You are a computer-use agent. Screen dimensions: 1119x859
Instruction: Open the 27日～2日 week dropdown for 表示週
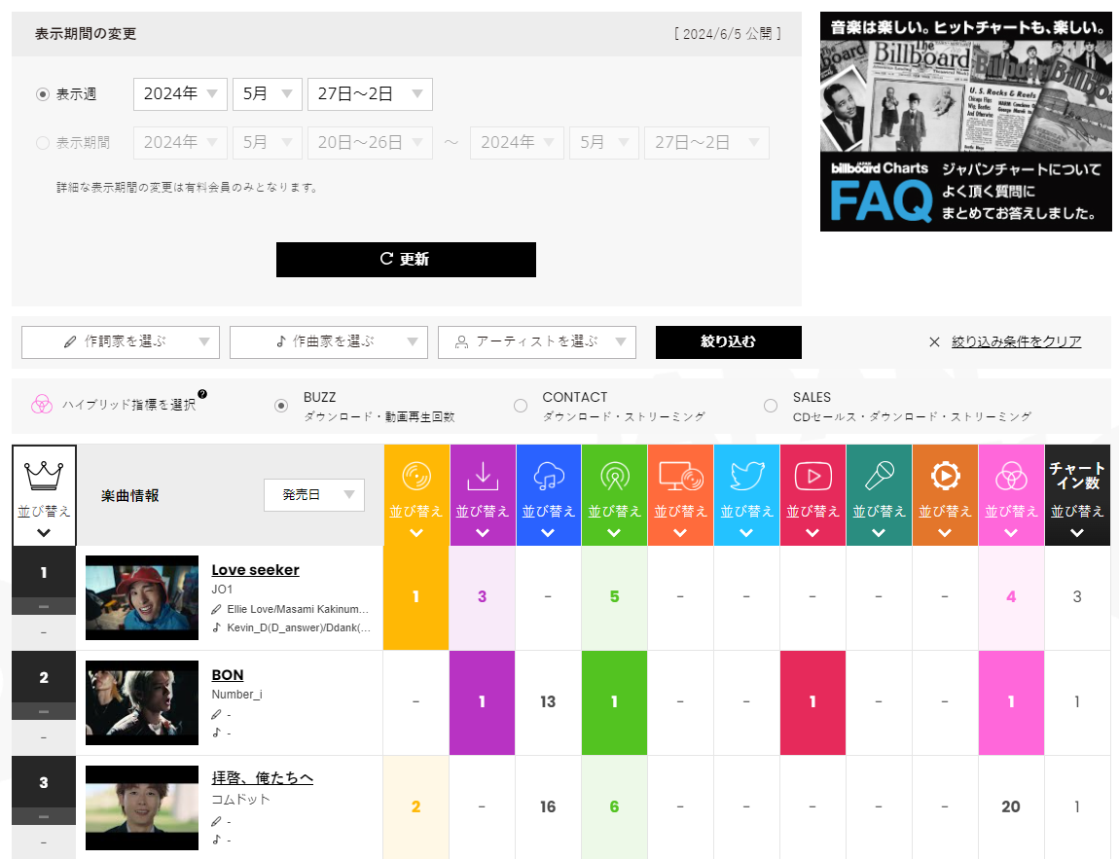tap(371, 94)
